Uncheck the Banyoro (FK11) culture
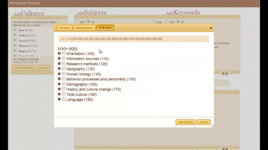The height and width of the screenshot is (150, 268). pyautogui.click(x=15, y=45)
